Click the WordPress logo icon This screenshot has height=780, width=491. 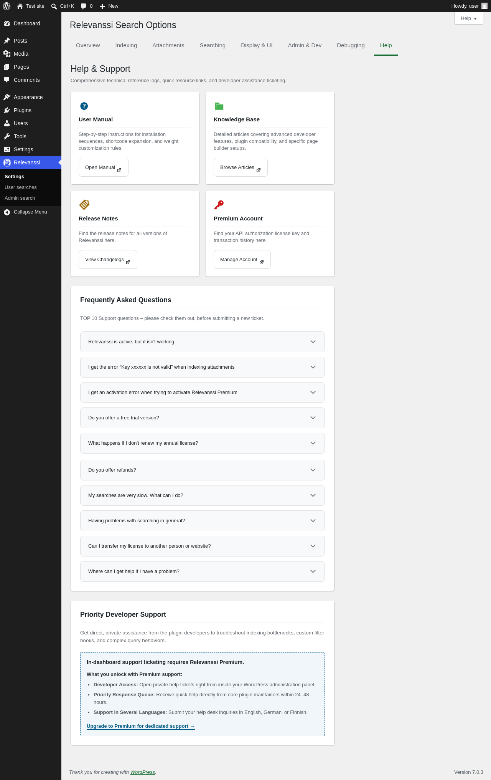click(x=7, y=6)
